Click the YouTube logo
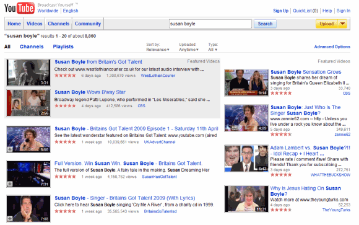The image size is (359, 225). (19, 9)
